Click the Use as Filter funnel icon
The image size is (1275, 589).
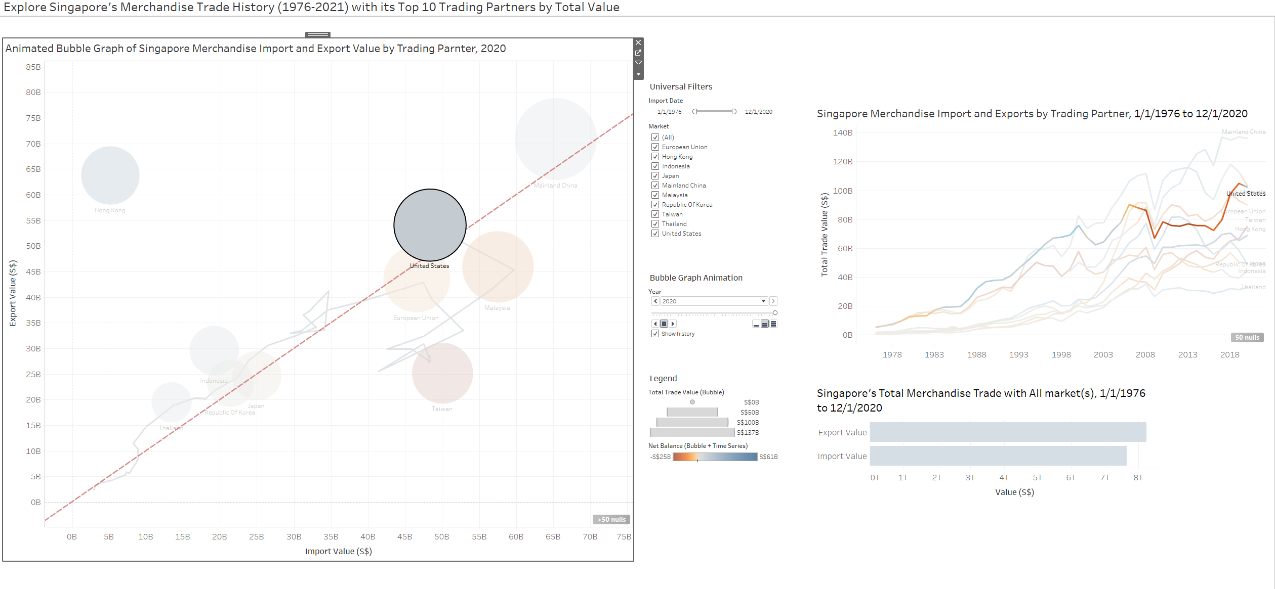pos(638,64)
